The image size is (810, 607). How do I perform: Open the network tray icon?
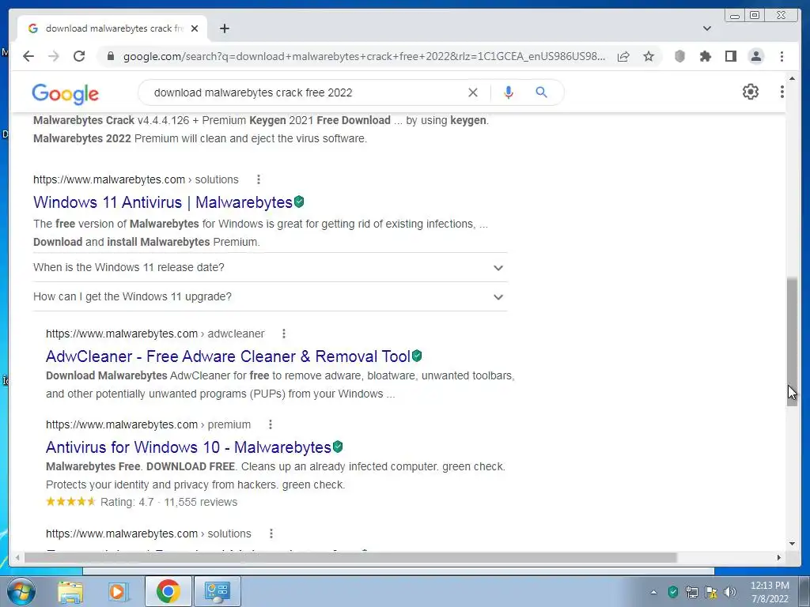click(691, 592)
